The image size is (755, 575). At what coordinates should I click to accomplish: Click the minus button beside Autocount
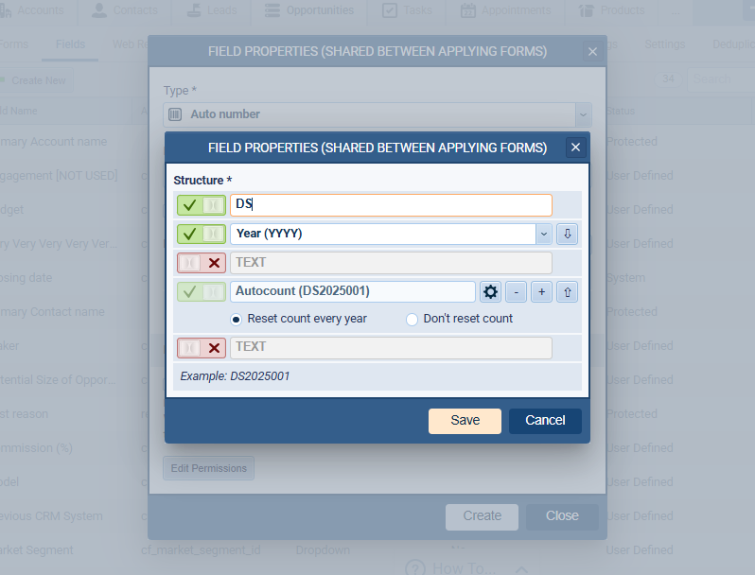[x=516, y=291]
